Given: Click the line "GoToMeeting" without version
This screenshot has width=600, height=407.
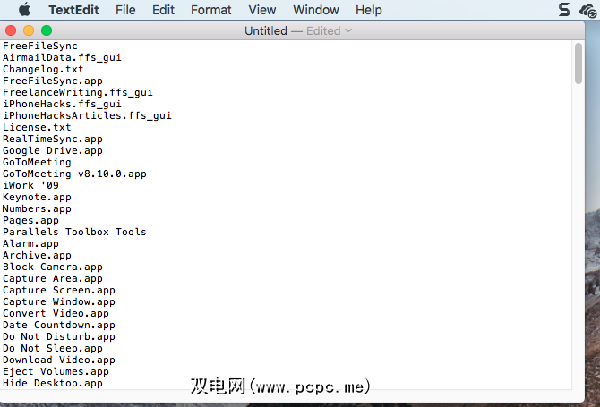Looking at the screenshot, I should pyautogui.click(x=37, y=162).
